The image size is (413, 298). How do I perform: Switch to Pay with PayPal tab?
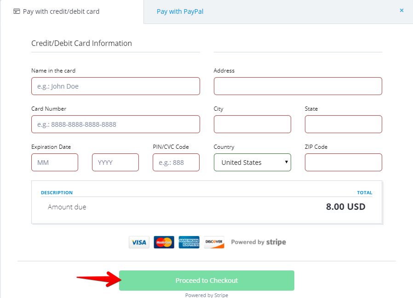click(x=180, y=11)
